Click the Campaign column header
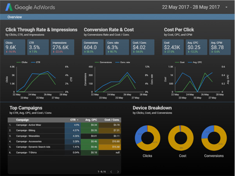Screen dimensions: 235x176 click(22, 120)
